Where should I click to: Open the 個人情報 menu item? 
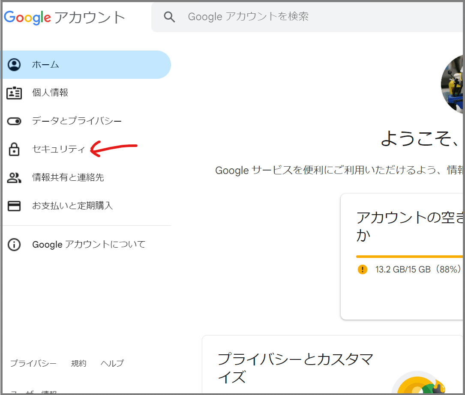86,93
